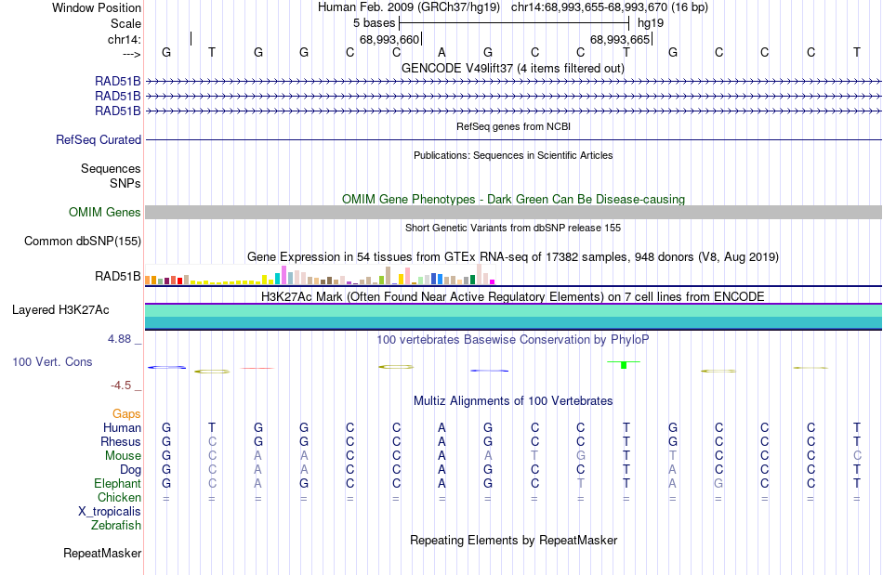883x575 pixels.
Task: Click the 68,993,660 position marker
Action: (389, 39)
